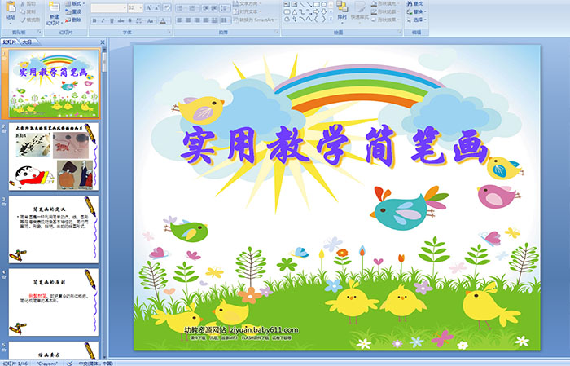Close the slides thumbnail pane
The width and height of the screenshot is (570, 366).
103,42
